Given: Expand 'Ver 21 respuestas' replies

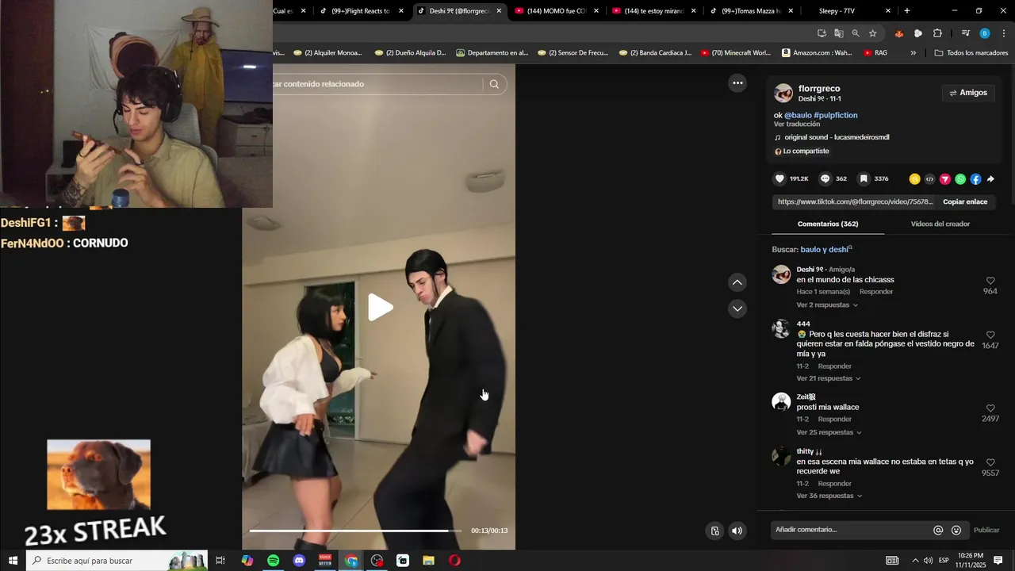Looking at the screenshot, I should pos(829,378).
